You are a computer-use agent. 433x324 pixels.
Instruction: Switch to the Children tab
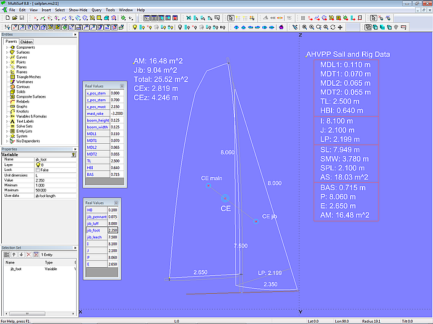[27, 42]
